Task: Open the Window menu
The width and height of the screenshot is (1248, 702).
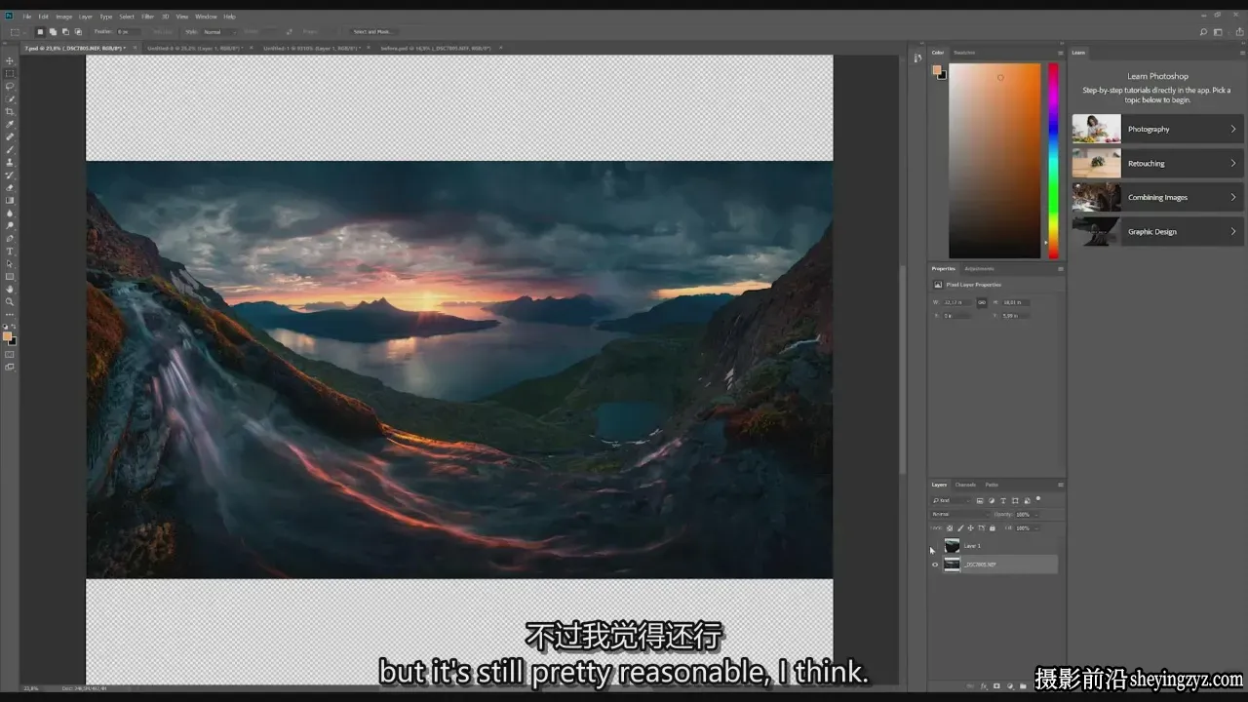Action: click(x=206, y=17)
